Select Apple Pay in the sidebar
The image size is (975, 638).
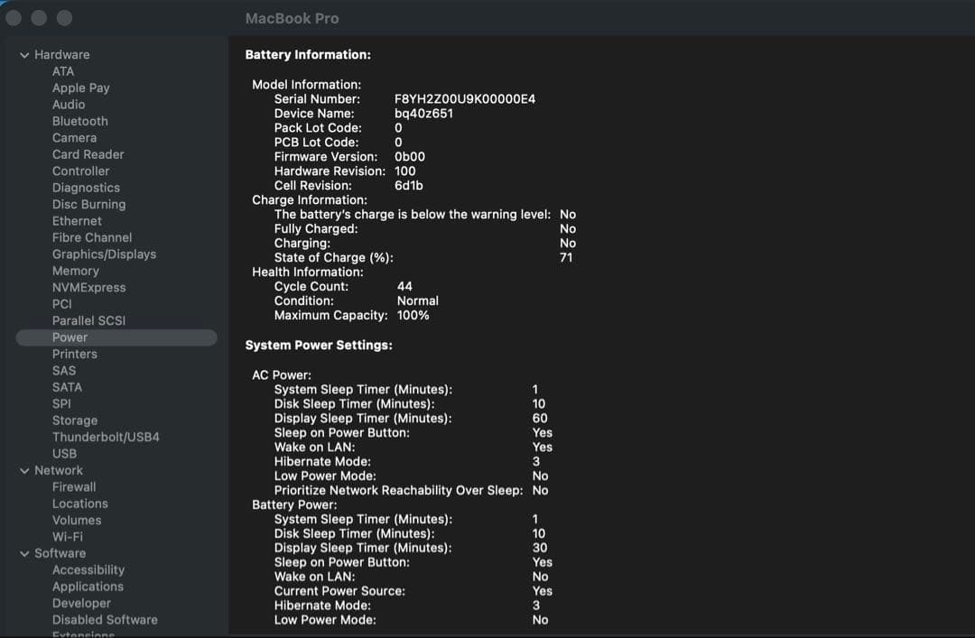coord(80,88)
